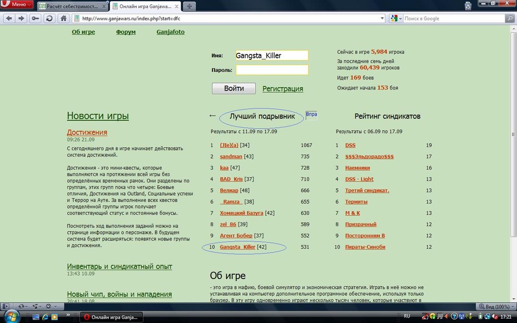This screenshot has height=323, width=517.
Task: Go back with the back arrow
Action: click(x=9, y=18)
